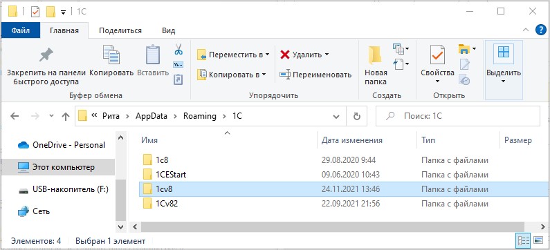This screenshot has width=550, height=250.
Task: Click the refresh button beside address bar
Action: (357, 116)
